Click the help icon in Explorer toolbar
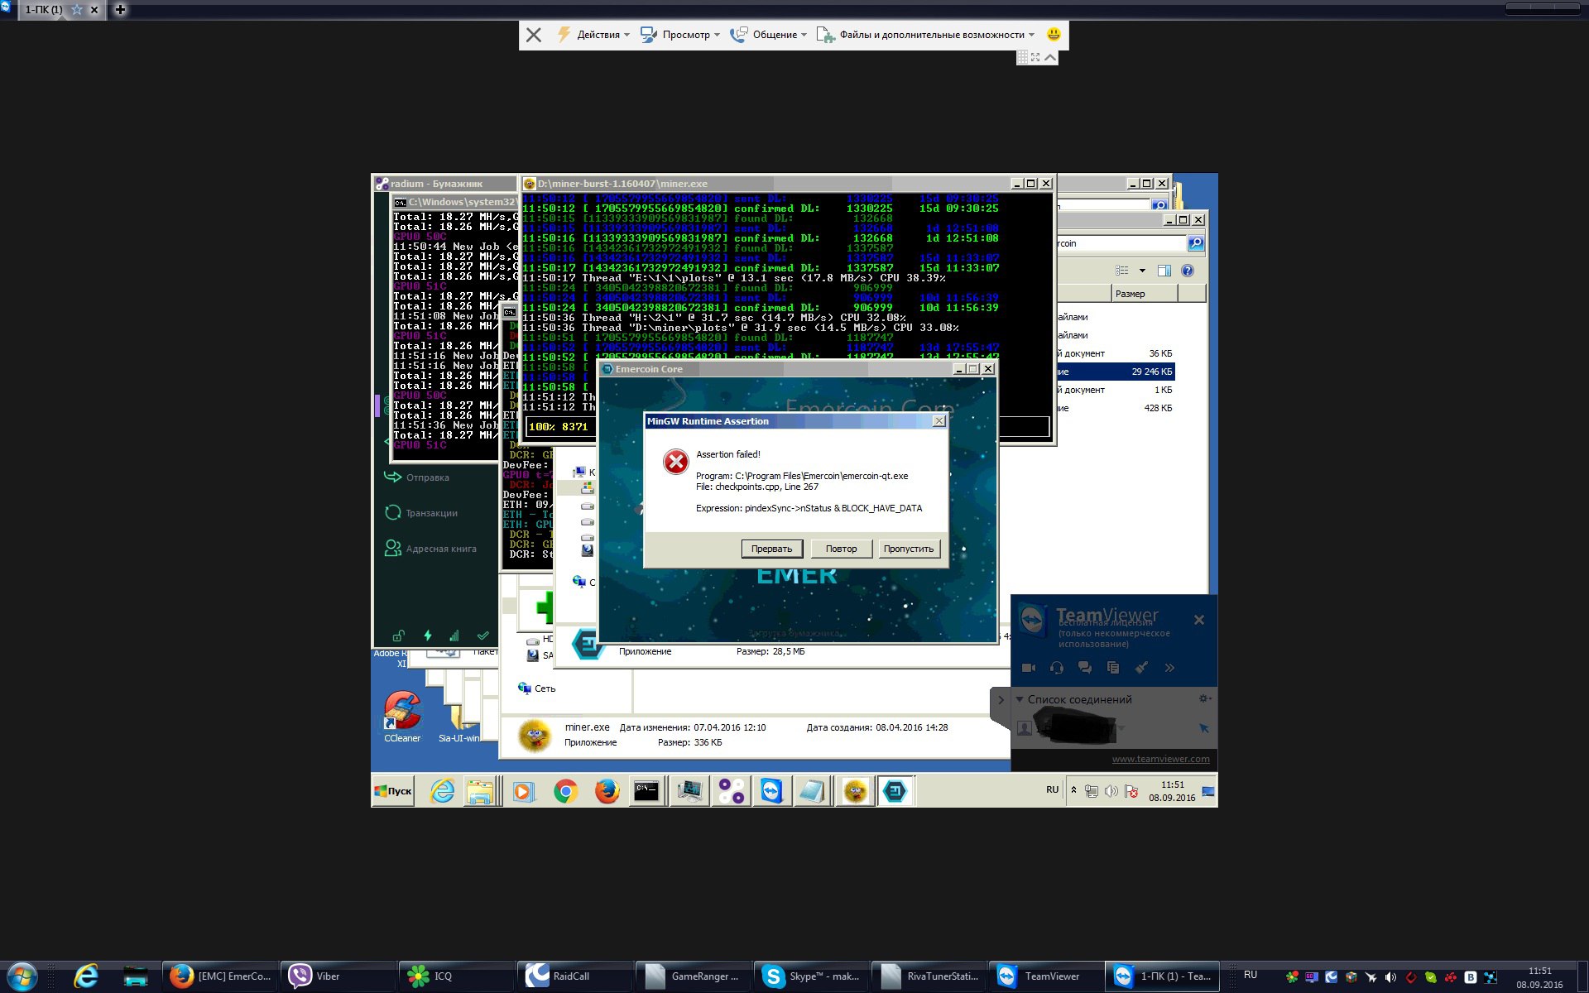The image size is (1589, 993). pyautogui.click(x=1188, y=271)
